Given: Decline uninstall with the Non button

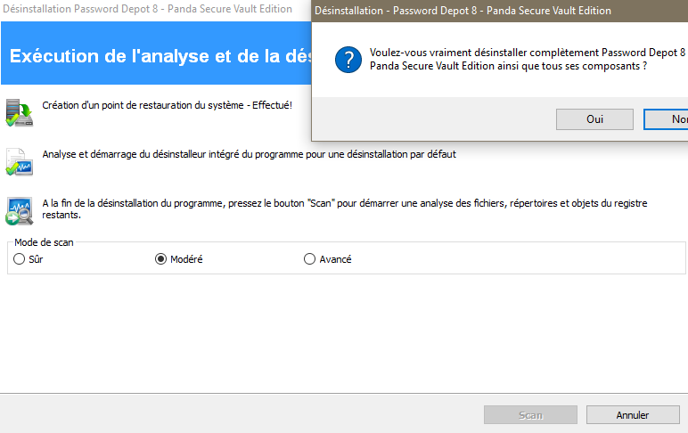Looking at the screenshot, I should point(666,119).
